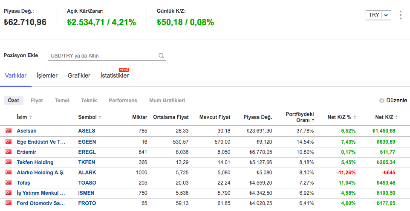The height and width of the screenshot is (211, 410).
Task: Open the TRY currency dropdown
Action: [378, 15]
